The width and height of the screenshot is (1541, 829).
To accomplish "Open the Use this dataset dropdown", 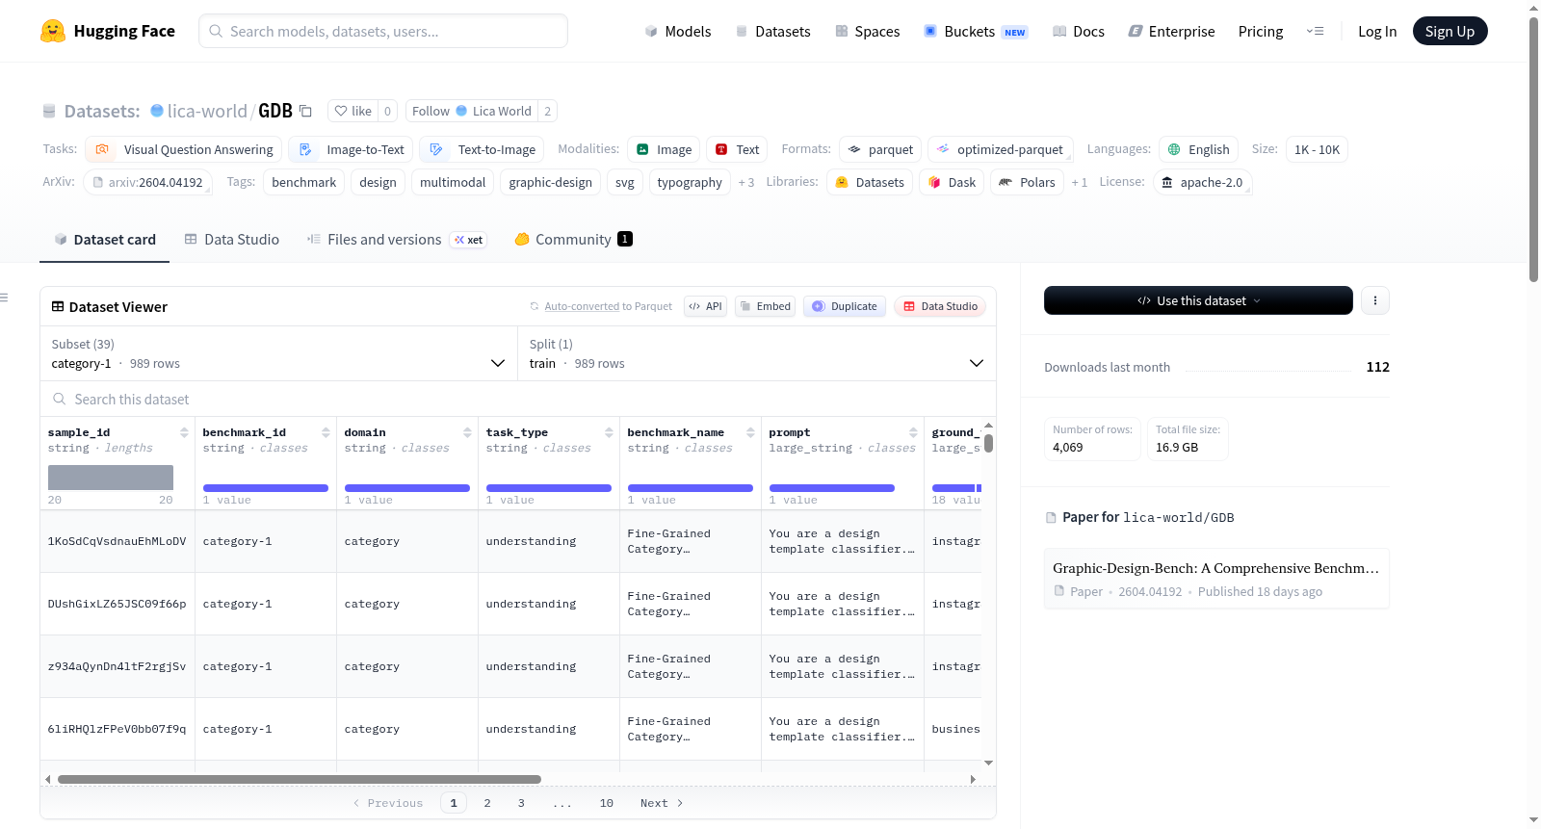I will [x=1198, y=300].
